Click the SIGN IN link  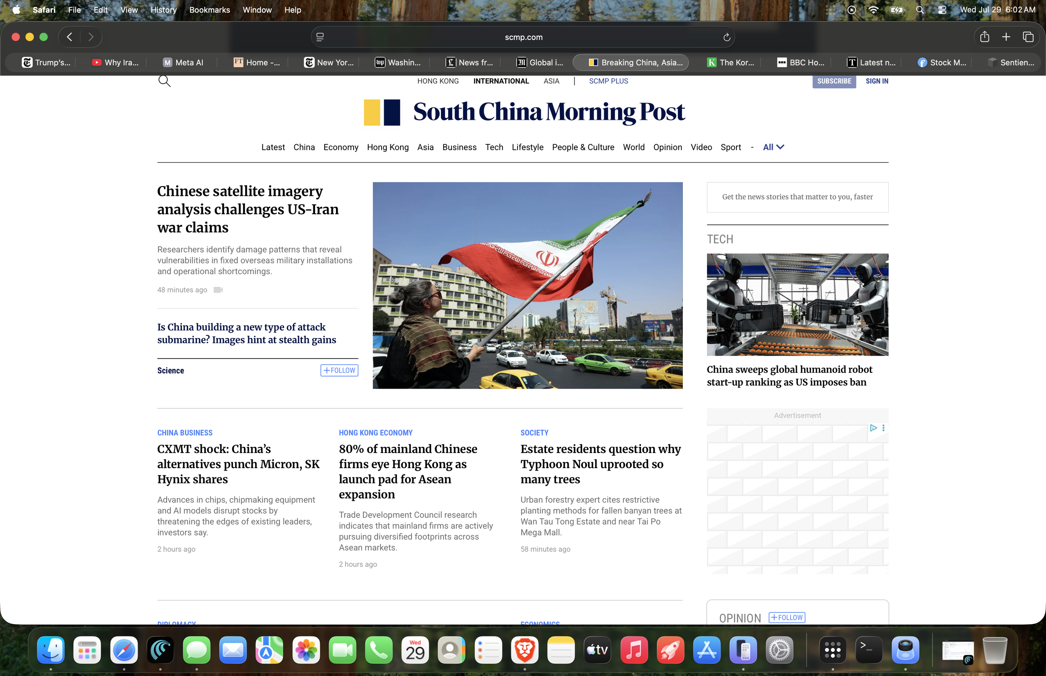click(877, 81)
